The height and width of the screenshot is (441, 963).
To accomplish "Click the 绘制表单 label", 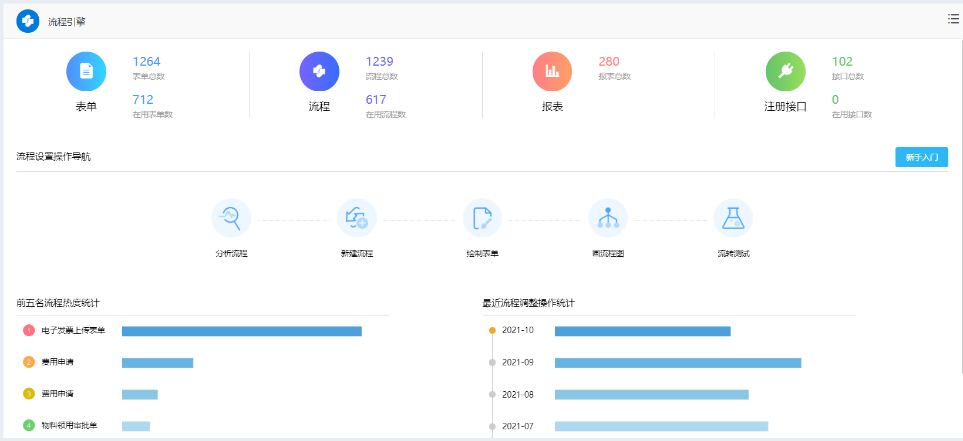I will tap(483, 253).
